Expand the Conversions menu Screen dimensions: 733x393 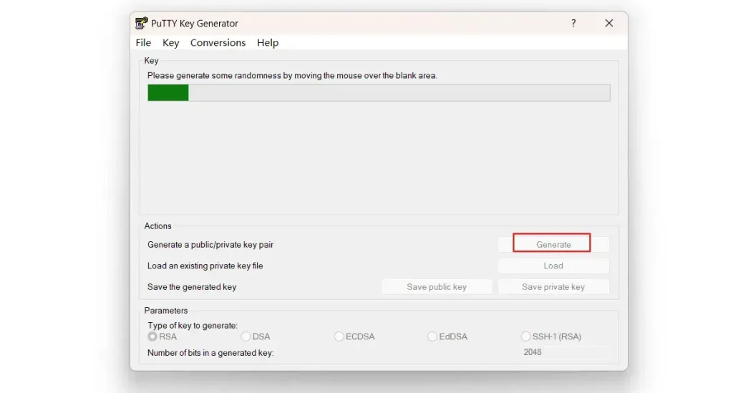click(218, 43)
